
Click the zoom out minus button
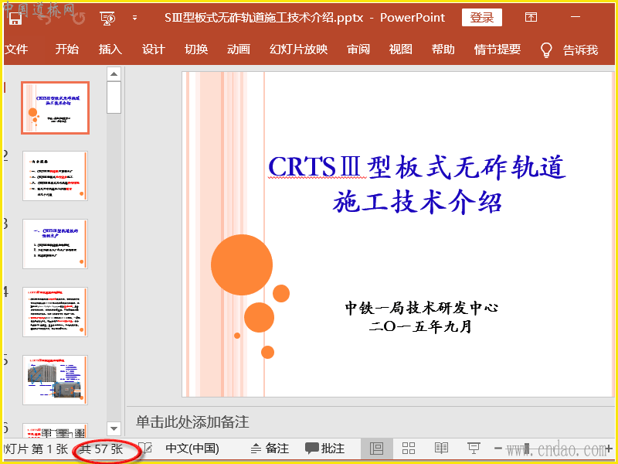[x=498, y=449]
